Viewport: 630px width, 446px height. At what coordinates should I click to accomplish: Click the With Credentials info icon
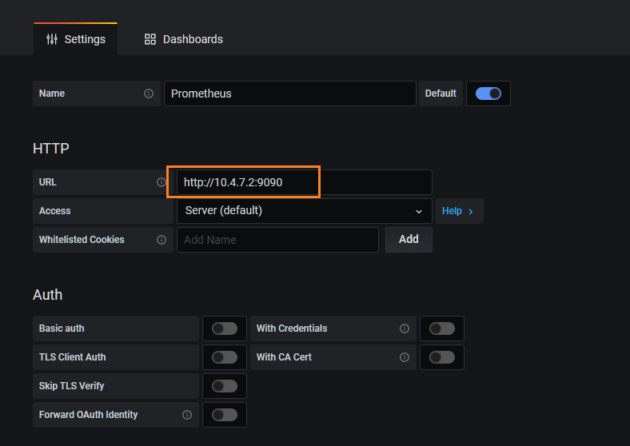click(x=405, y=329)
